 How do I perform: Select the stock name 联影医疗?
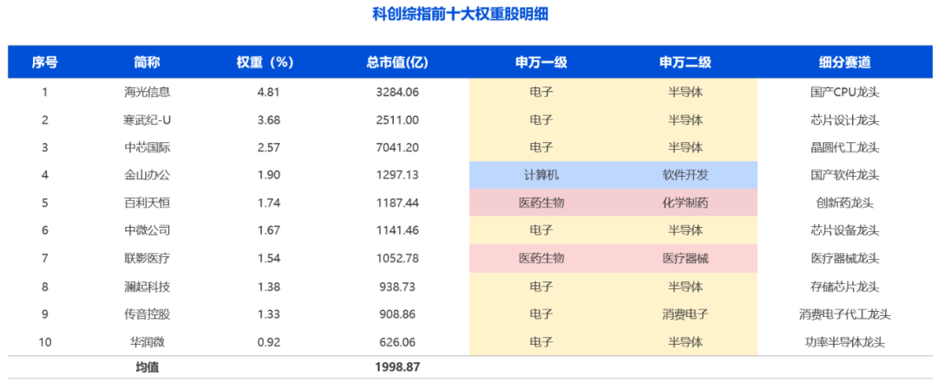click(147, 259)
